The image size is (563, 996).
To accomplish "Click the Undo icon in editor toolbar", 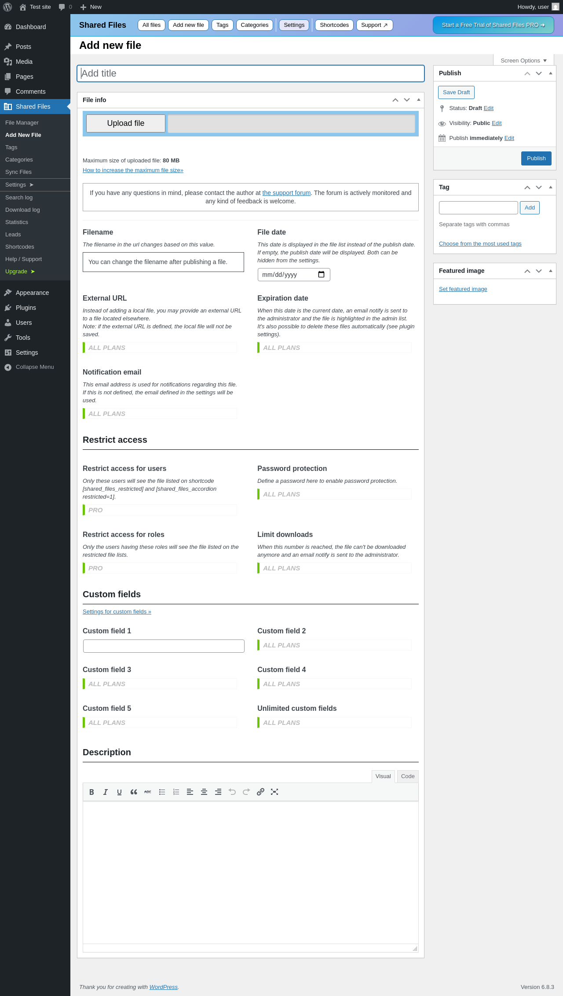I will pos(232,792).
